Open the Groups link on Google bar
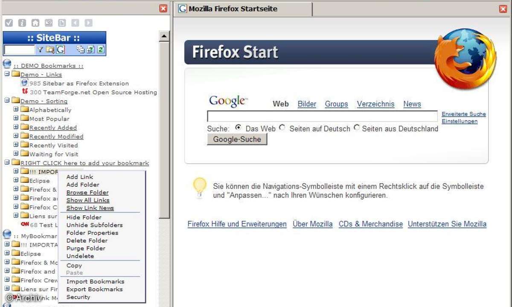 336,104
